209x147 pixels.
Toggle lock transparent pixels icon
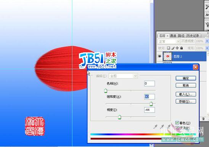point(169,48)
